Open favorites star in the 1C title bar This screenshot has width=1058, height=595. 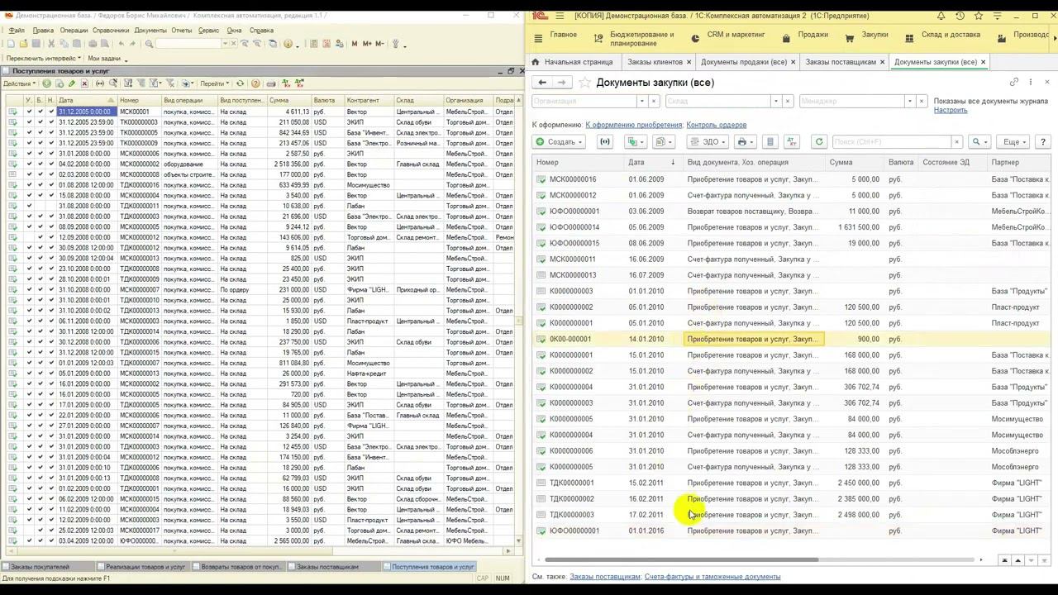tap(978, 16)
